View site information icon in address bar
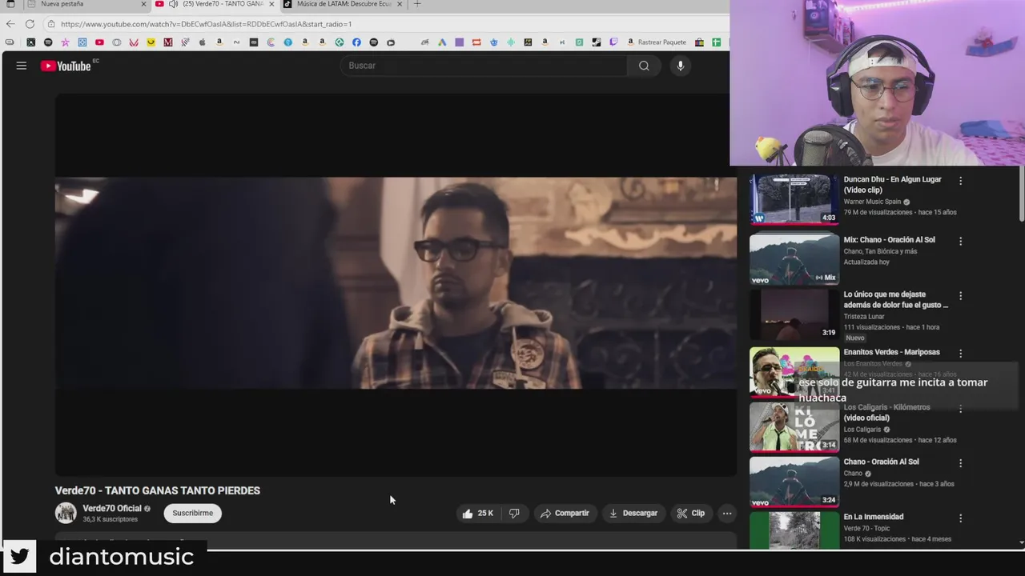This screenshot has height=576, width=1025. pyautogui.click(x=51, y=24)
